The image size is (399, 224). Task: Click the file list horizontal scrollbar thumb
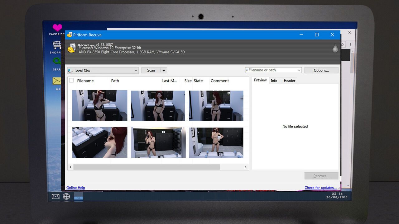[147, 167]
